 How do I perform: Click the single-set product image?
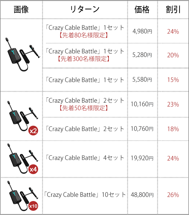[x=23, y=54]
